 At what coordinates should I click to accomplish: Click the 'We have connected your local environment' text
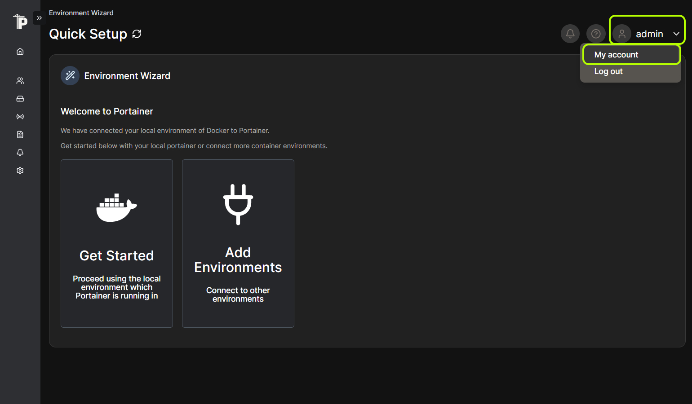[x=165, y=131]
